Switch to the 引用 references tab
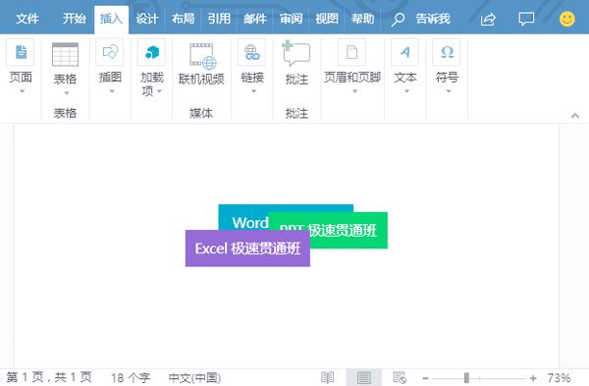Screen dimensions: 589x386 pos(219,19)
